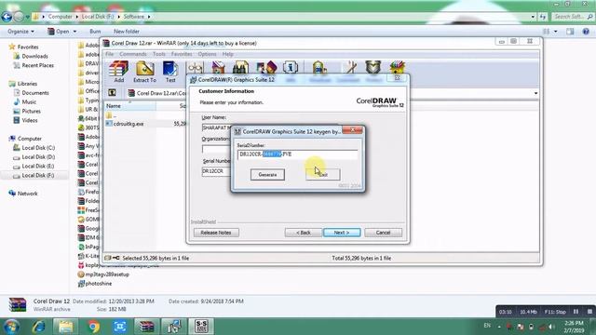The width and height of the screenshot is (596, 335).
Task: Click the Delete icon in WinRAR toolbar
Action: point(218,67)
